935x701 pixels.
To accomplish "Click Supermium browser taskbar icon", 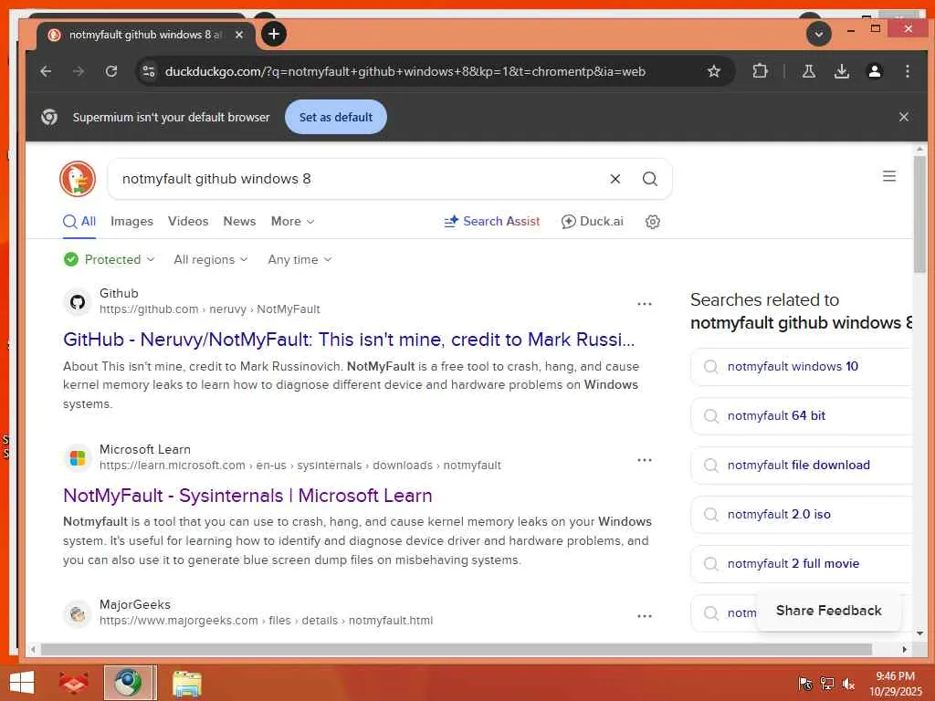I will tap(130, 683).
